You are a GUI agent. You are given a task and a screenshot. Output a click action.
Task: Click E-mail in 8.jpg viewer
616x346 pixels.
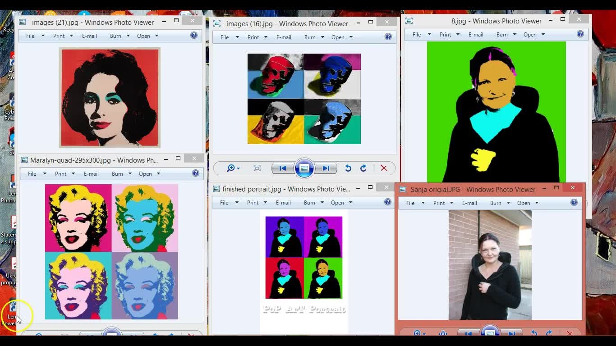click(x=476, y=34)
